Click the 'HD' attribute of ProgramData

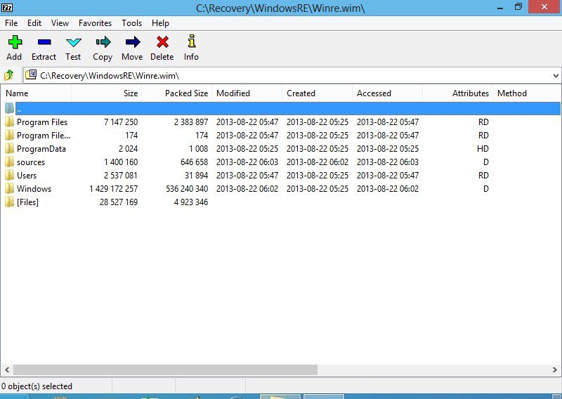(x=483, y=149)
